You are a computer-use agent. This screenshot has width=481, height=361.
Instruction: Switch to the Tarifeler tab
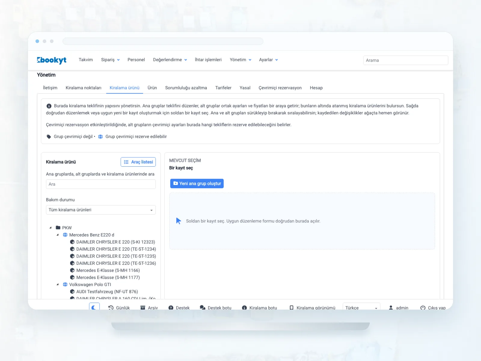tap(223, 88)
